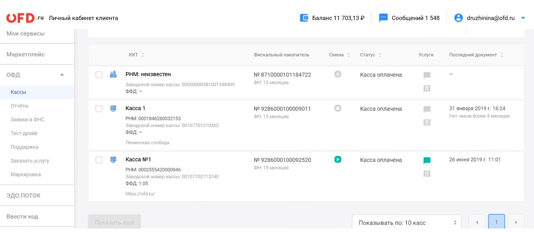Open Отчёты in the sidebar
The image size is (534, 232).
pos(20,106)
